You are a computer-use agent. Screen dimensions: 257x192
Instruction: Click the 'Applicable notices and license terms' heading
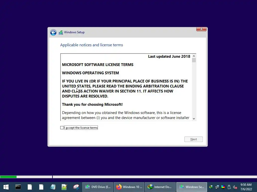(x=91, y=45)
